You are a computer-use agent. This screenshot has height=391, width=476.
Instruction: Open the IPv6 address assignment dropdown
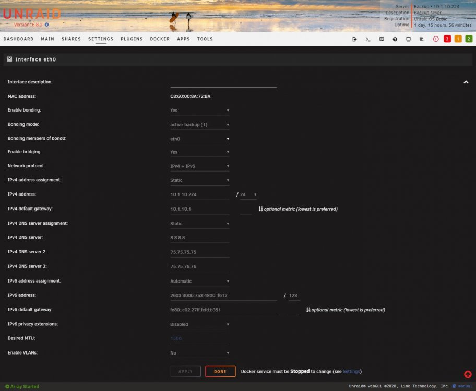click(x=200, y=281)
